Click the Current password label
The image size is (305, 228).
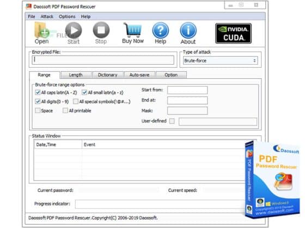(x=56, y=190)
